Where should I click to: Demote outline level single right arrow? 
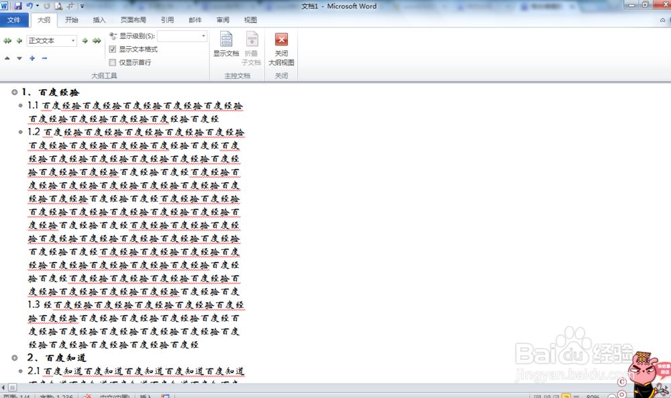[x=85, y=41]
